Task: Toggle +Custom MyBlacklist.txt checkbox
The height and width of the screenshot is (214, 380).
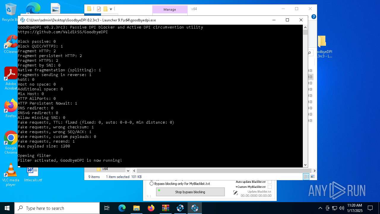Action: point(270,187)
